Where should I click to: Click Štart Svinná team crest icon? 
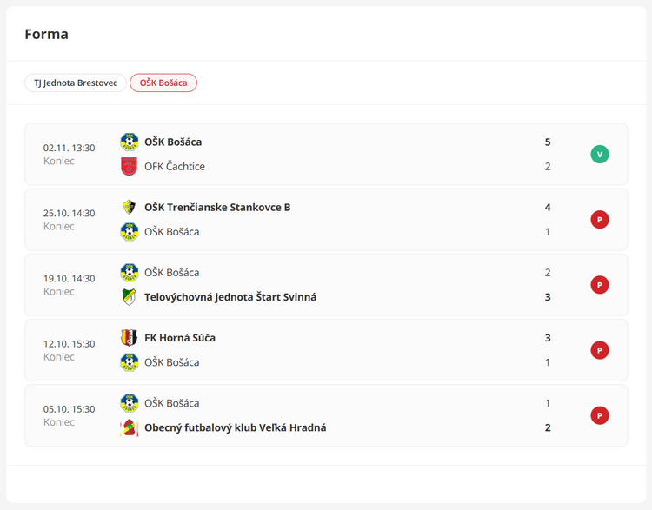130,297
